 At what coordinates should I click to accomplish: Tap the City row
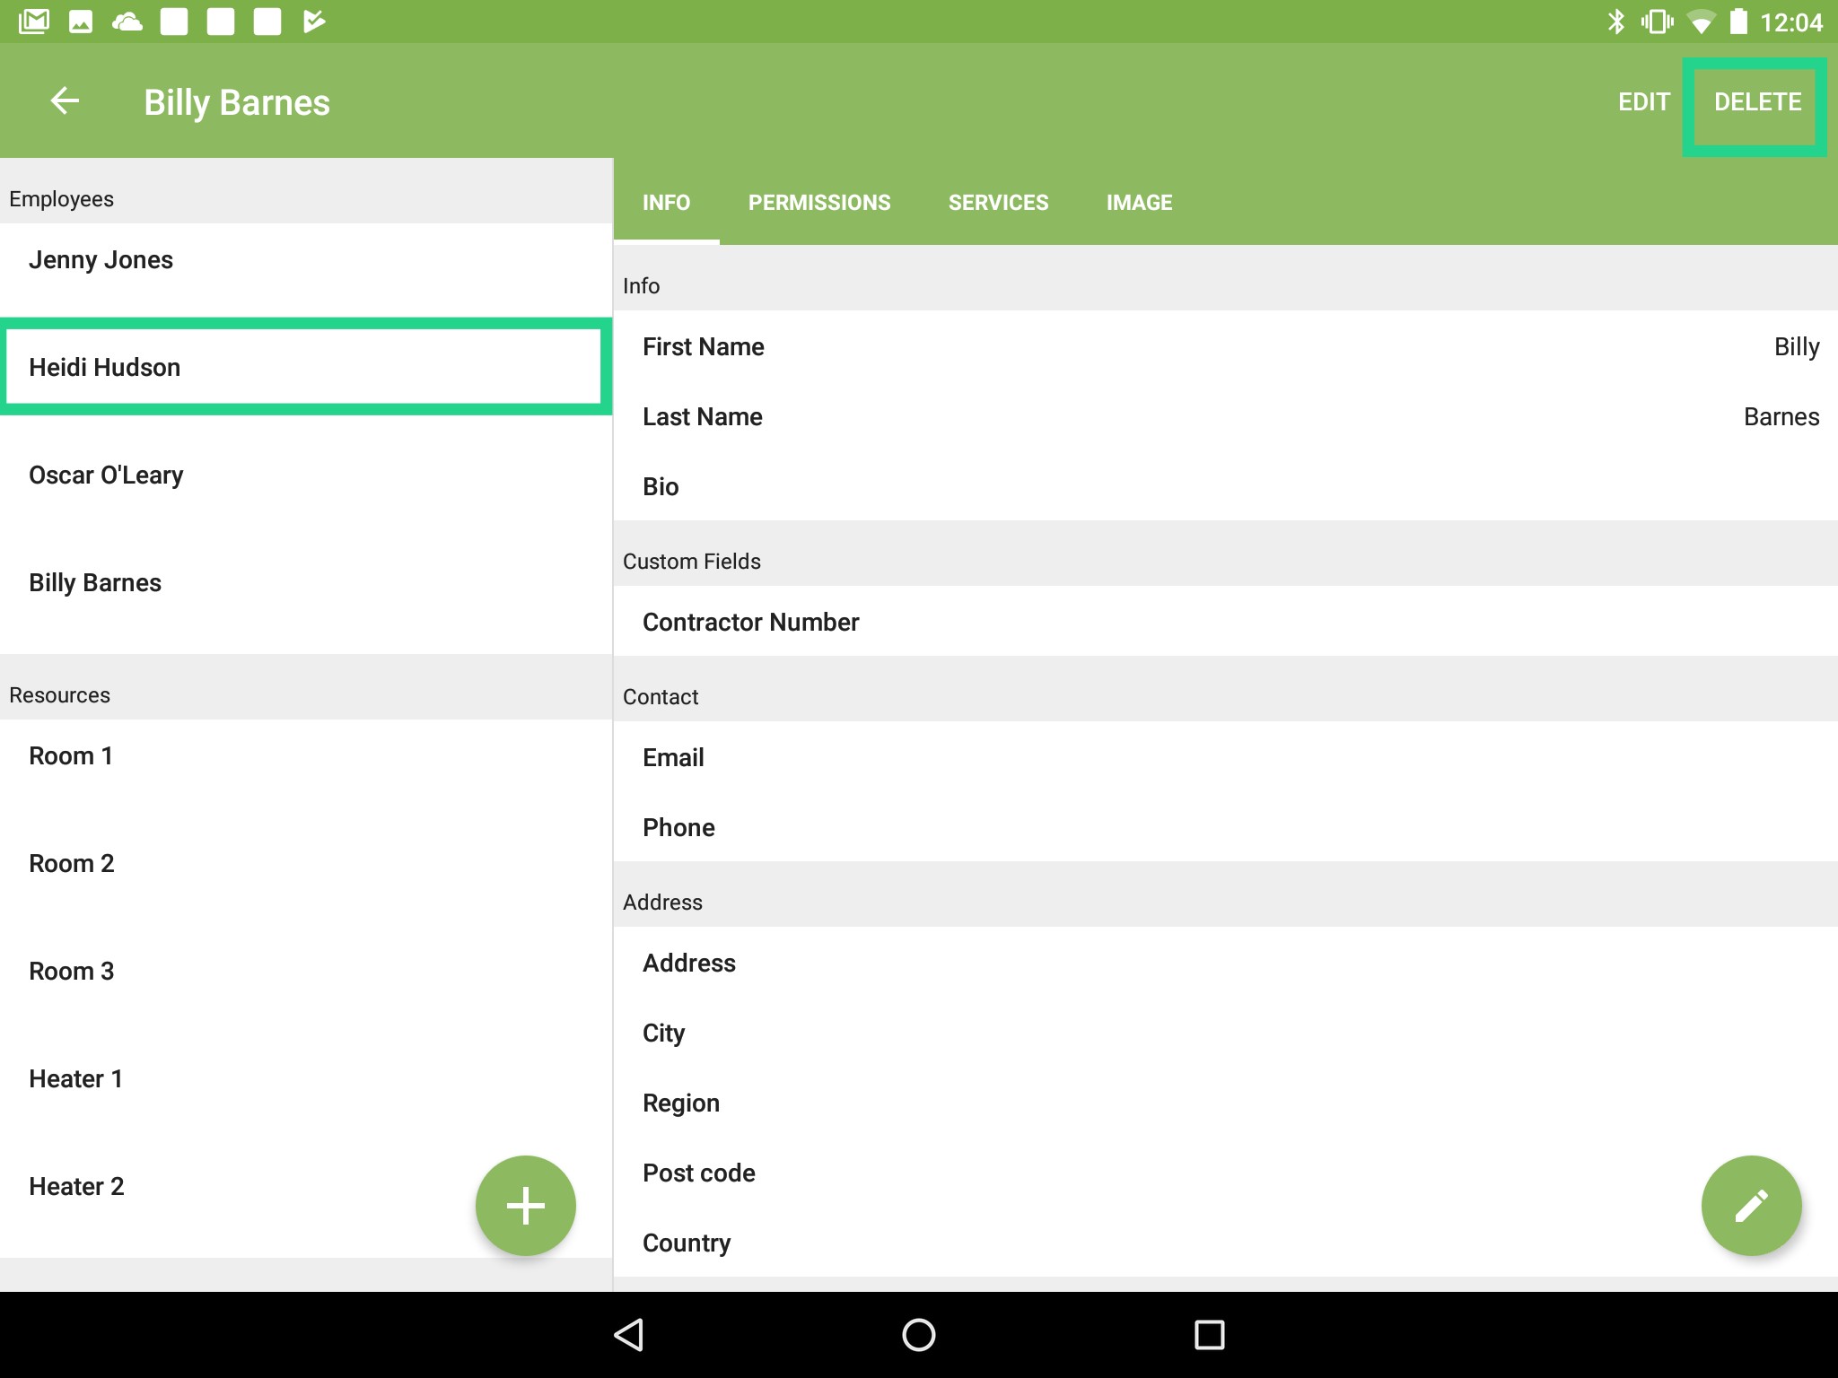pos(1226,1033)
